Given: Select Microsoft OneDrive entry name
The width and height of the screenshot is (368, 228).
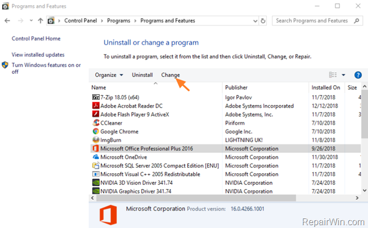Looking at the screenshot, I should tap(123, 157).
